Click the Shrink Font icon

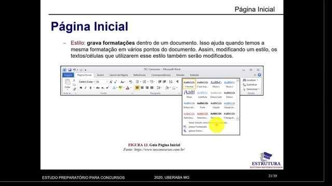pos(115,82)
